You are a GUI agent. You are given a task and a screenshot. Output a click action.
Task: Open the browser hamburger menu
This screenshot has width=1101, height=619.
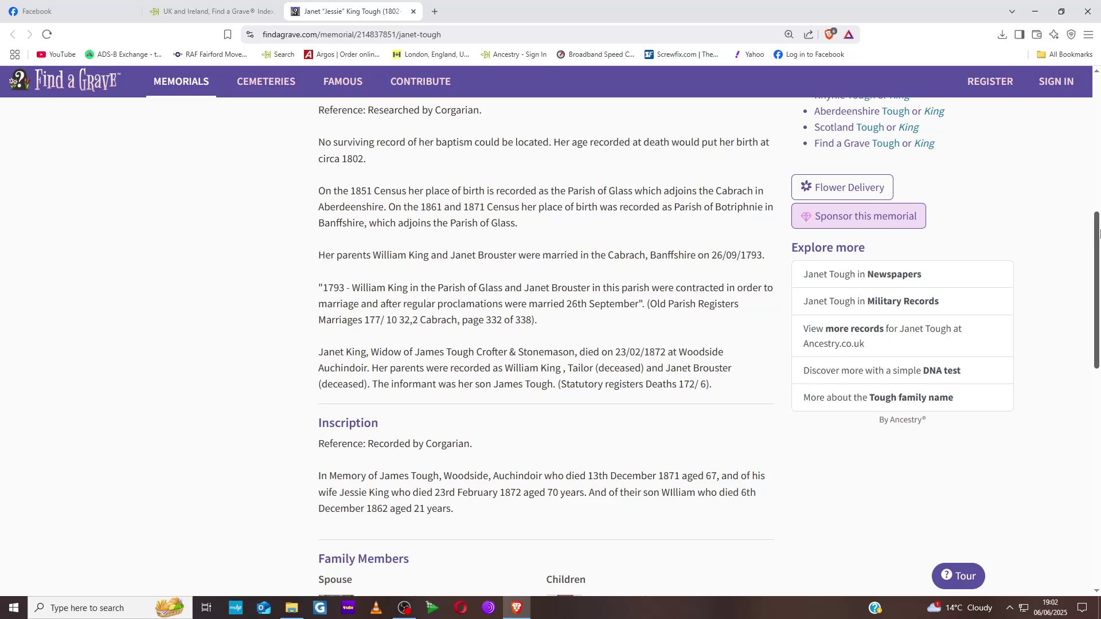coord(1088,34)
